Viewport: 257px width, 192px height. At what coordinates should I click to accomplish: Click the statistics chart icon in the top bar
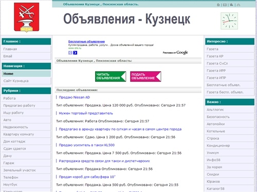click(x=231, y=5)
